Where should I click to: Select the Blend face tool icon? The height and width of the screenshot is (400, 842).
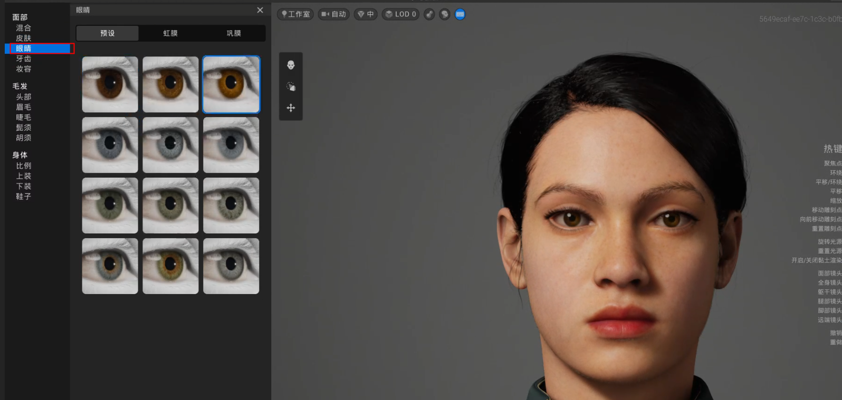point(291,65)
